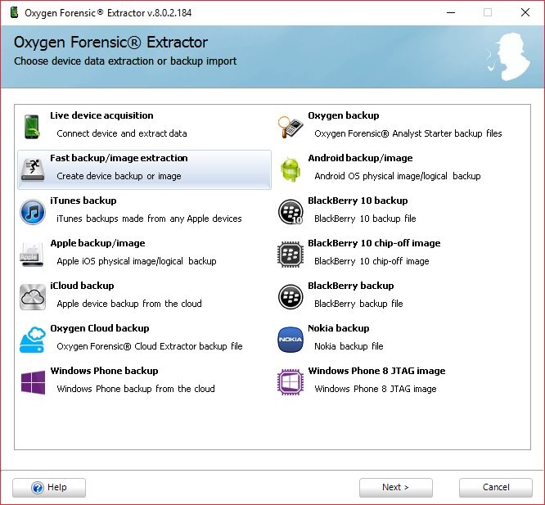Click 'Oxygen Forensic® Cloud Extractor backup file'
545x505 pixels.
[x=150, y=346]
